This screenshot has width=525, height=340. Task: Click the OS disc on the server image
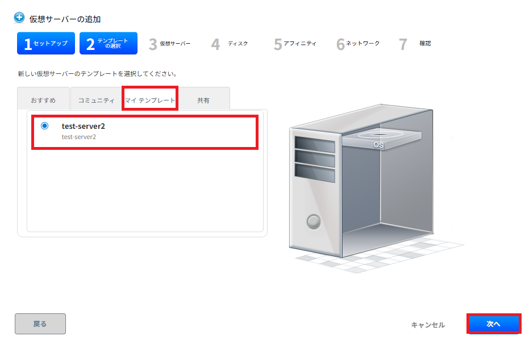(x=382, y=138)
